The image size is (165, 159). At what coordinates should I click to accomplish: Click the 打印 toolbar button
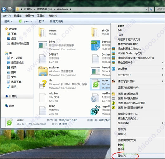pyautogui.click(x=41, y=21)
